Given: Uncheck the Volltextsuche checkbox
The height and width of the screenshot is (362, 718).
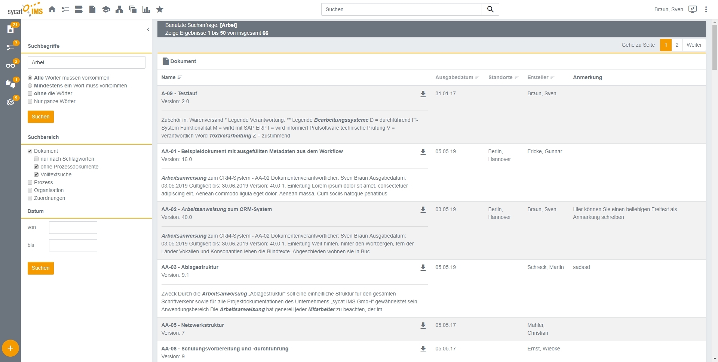Looking at the screenshot, I should pyautogui.click(x=36, y=174).
